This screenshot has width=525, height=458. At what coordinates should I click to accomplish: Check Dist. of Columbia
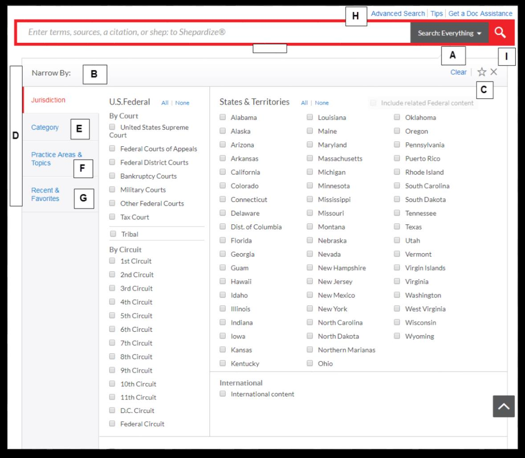[223, 226]
